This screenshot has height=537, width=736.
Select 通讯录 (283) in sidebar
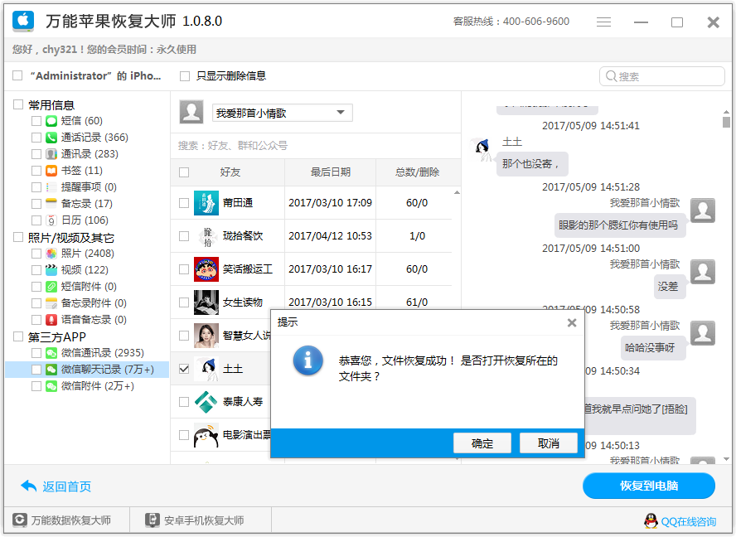pos(88,154)
